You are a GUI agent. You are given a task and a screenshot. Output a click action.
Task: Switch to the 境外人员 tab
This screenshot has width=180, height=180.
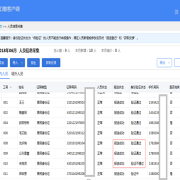(x=17, y=74)
